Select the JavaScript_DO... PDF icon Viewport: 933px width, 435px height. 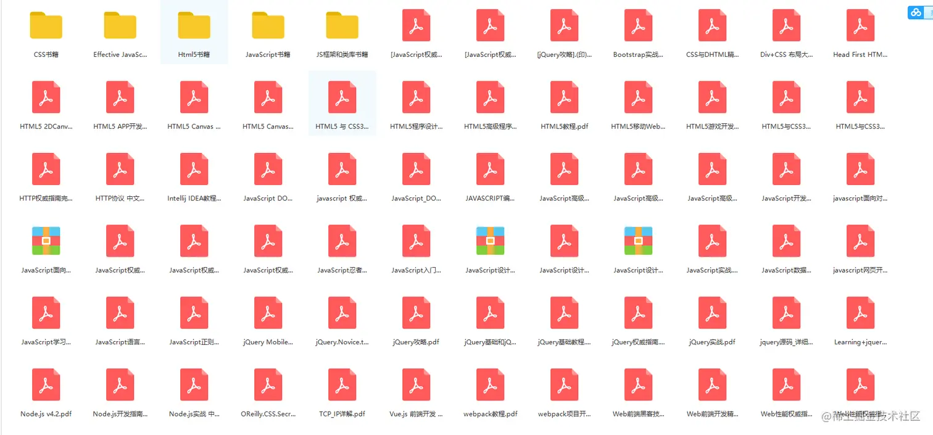click(417, 169)
